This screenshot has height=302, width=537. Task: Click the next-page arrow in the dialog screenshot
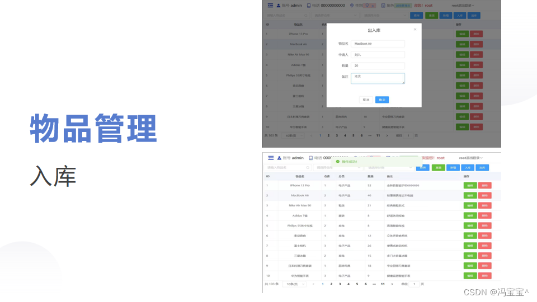click(387, 135)
